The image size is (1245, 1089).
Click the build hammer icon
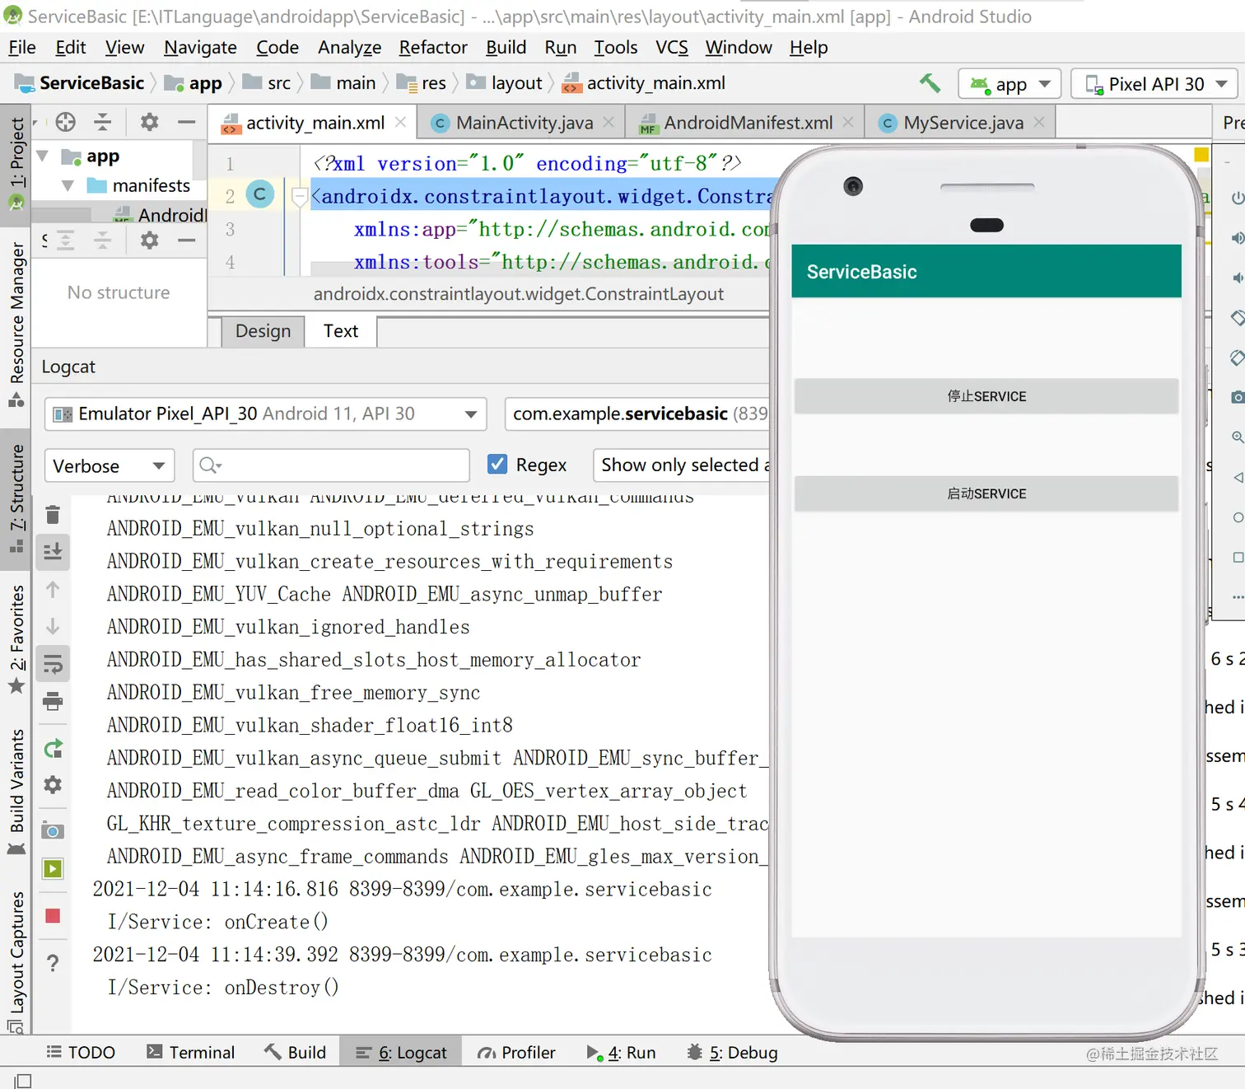coord(930,82)
